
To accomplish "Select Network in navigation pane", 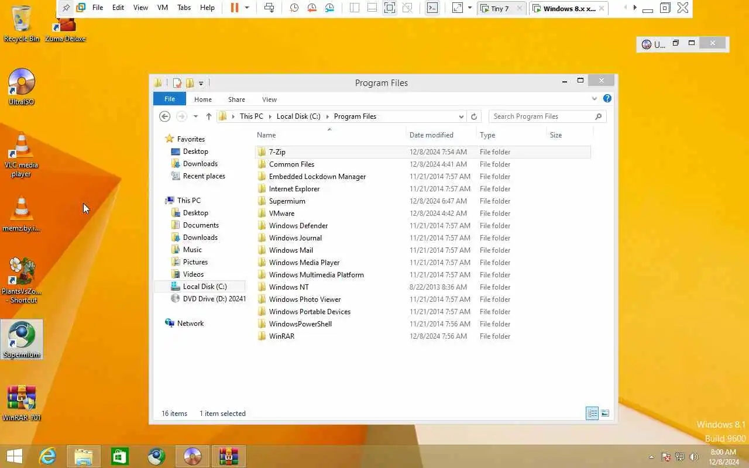I will 190,324.
